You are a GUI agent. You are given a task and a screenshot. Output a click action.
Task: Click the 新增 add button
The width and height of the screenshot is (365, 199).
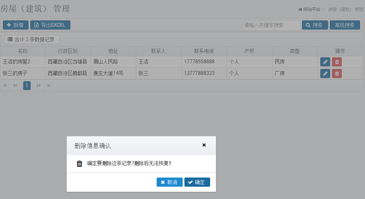[15, 25]
